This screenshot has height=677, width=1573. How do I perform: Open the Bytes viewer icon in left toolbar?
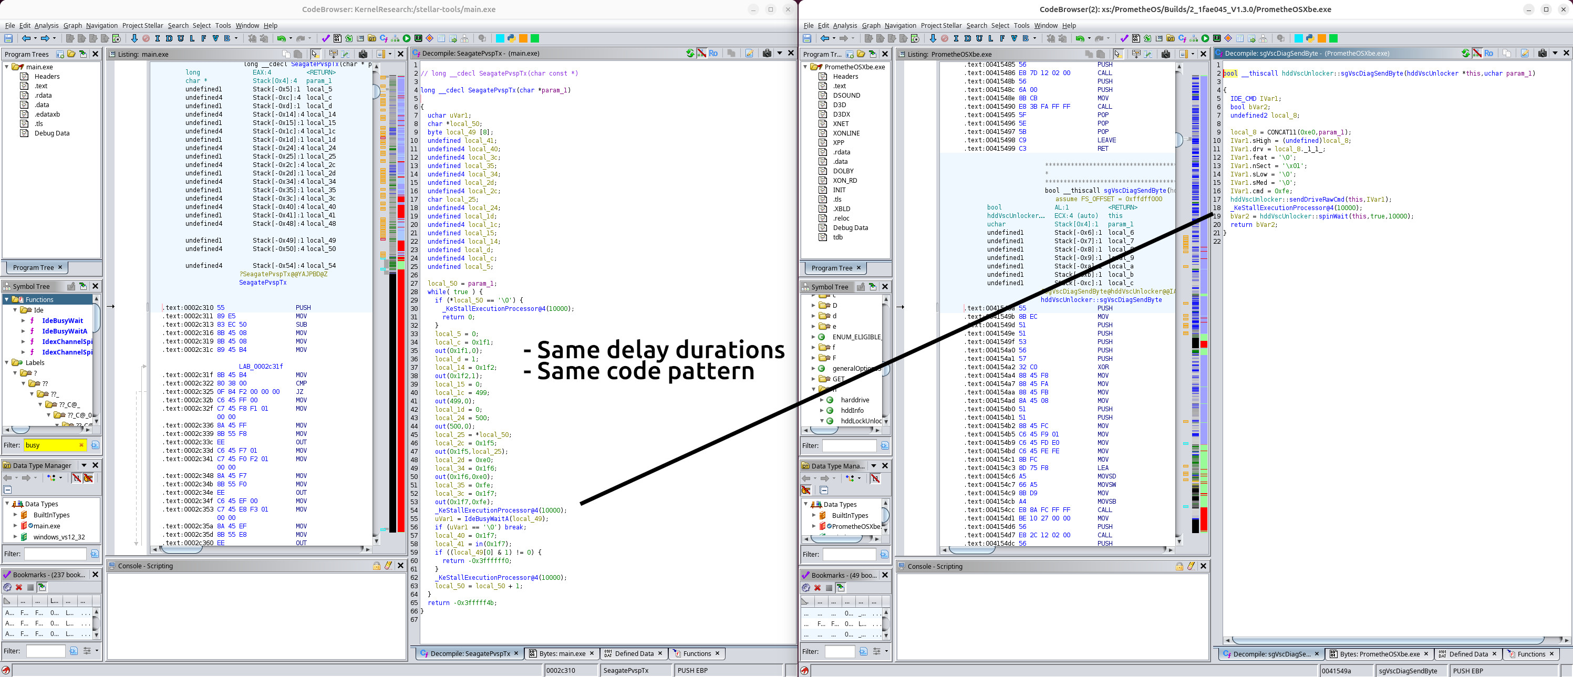tap(337, 38)
